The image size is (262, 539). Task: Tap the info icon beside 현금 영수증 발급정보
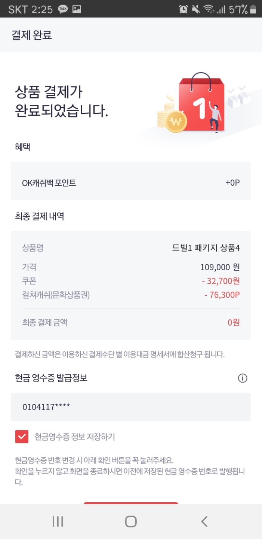click(x=243, y=378)
